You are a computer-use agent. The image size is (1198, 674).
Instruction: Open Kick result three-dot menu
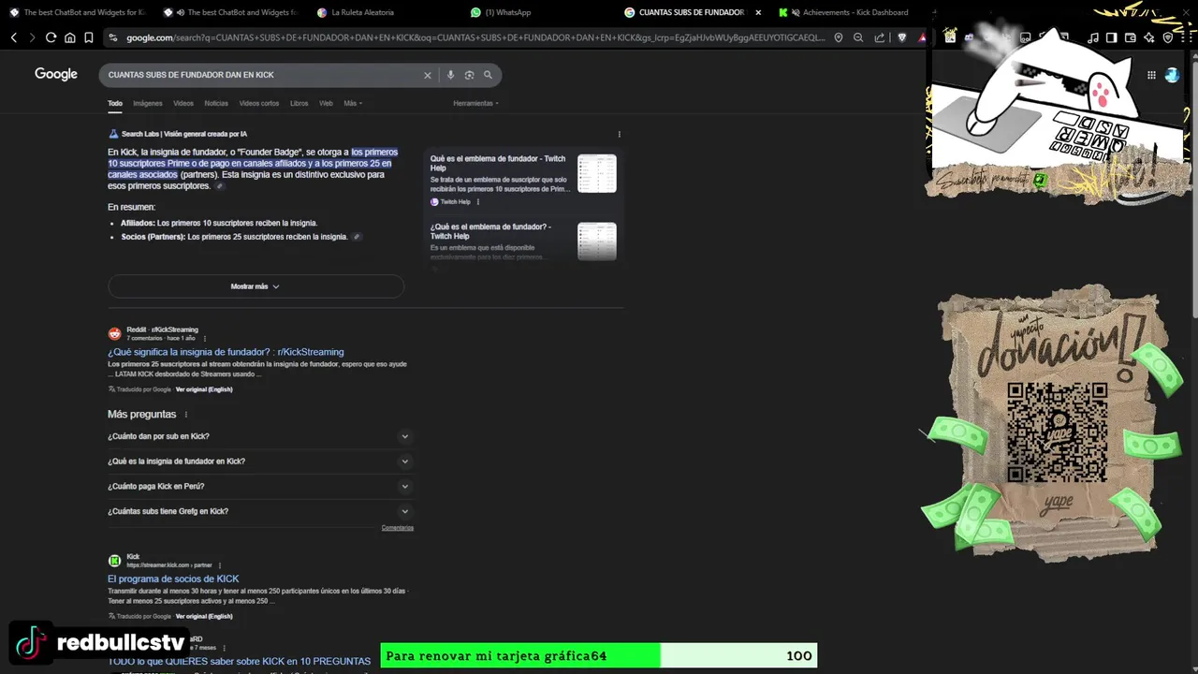pyautogui.click(x=220, y=565)
